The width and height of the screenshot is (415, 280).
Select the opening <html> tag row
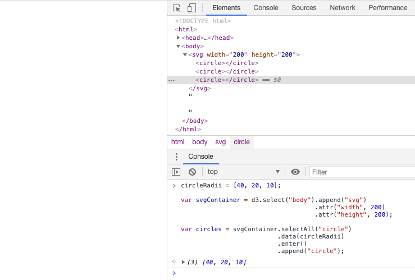click(x=186, y=29)
